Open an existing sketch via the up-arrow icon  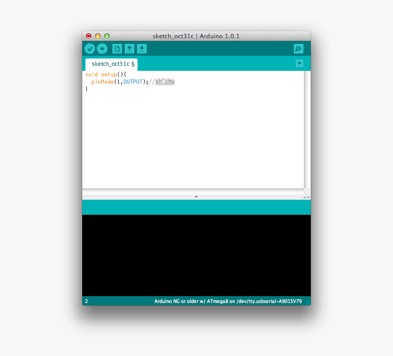129,48
